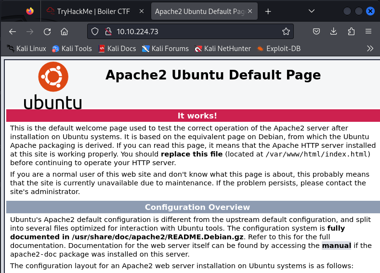Focus the address bar showing 10.10.224.73
This screenshot has width=380, height=273.
[x=191, y=31]
